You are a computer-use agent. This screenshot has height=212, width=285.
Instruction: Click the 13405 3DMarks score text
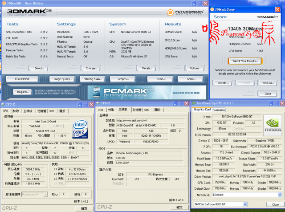[x=245, y=29]
